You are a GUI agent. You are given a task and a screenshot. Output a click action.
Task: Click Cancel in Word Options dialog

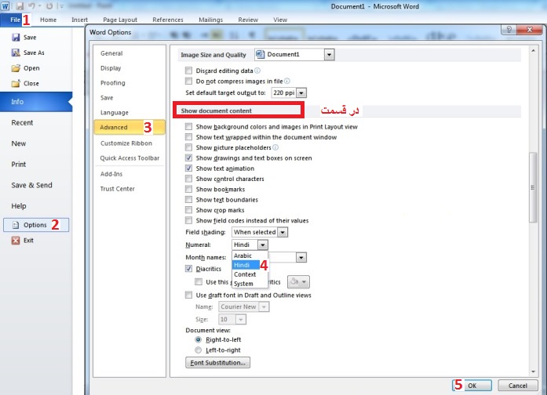pos(518,386)
